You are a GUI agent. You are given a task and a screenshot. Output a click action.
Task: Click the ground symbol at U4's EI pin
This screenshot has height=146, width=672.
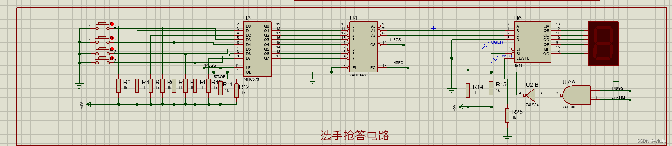click(313, 81)
